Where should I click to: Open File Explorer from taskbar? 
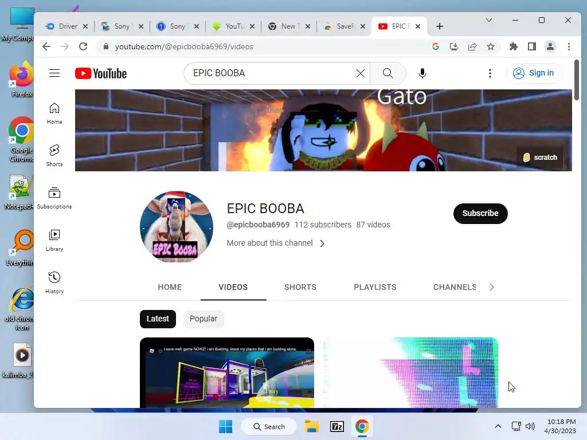(311, 426)
